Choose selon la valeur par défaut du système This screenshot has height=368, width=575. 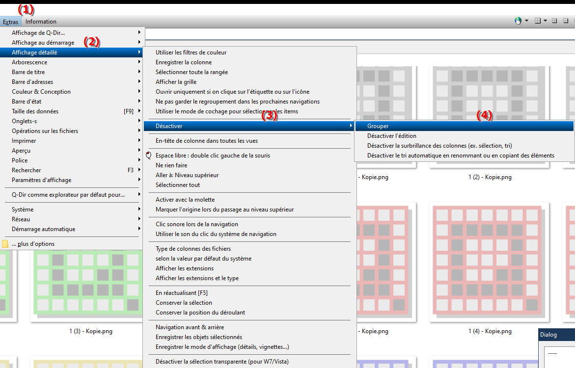click(x=249, y=259)
